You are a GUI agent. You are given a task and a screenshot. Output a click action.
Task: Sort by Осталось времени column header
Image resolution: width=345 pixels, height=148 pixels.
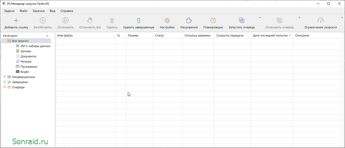(x=198, y=35)
